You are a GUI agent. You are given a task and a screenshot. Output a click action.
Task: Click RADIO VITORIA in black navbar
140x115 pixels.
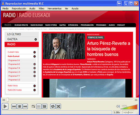[51, 25]
